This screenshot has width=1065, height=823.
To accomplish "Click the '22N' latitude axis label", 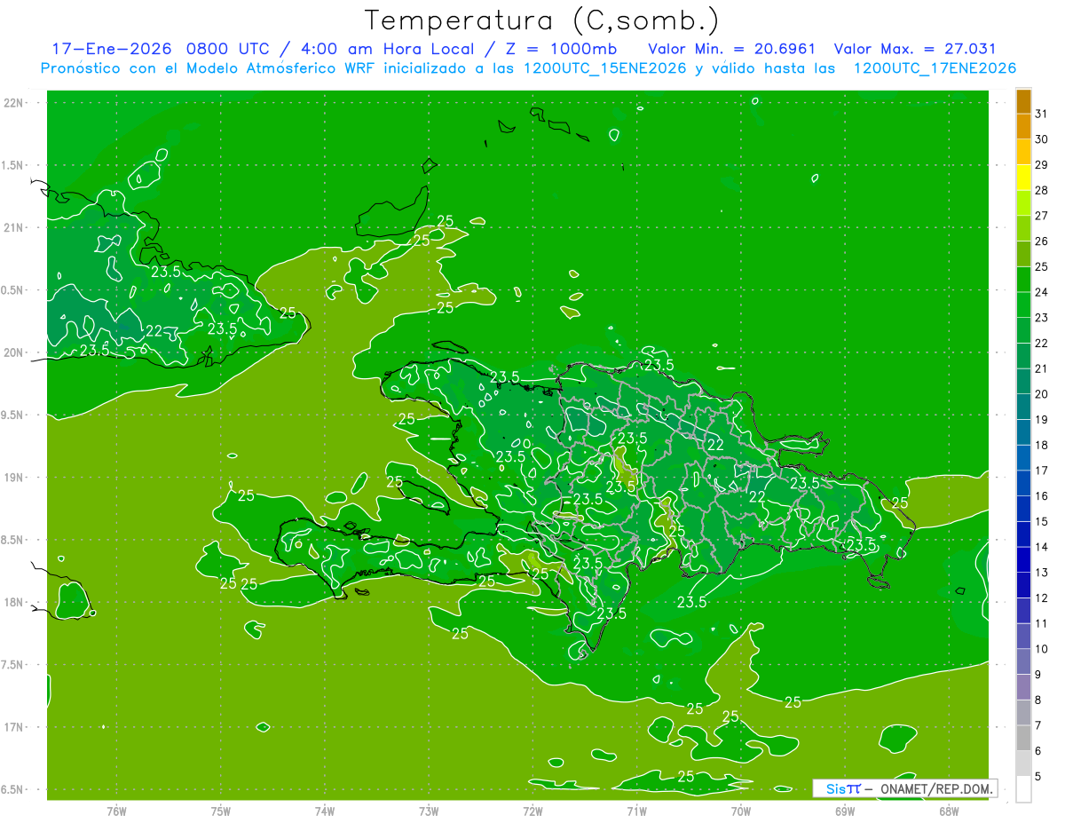I will [x=15, y=103].
